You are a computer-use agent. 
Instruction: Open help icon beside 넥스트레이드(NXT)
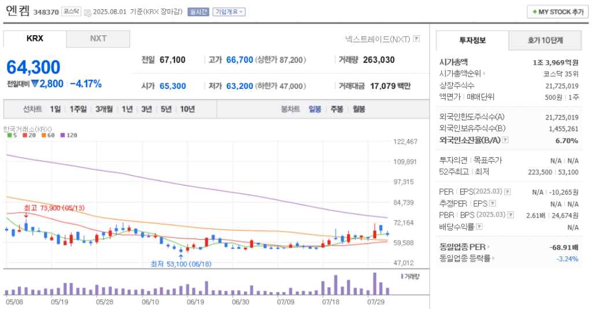pos(416,39)
